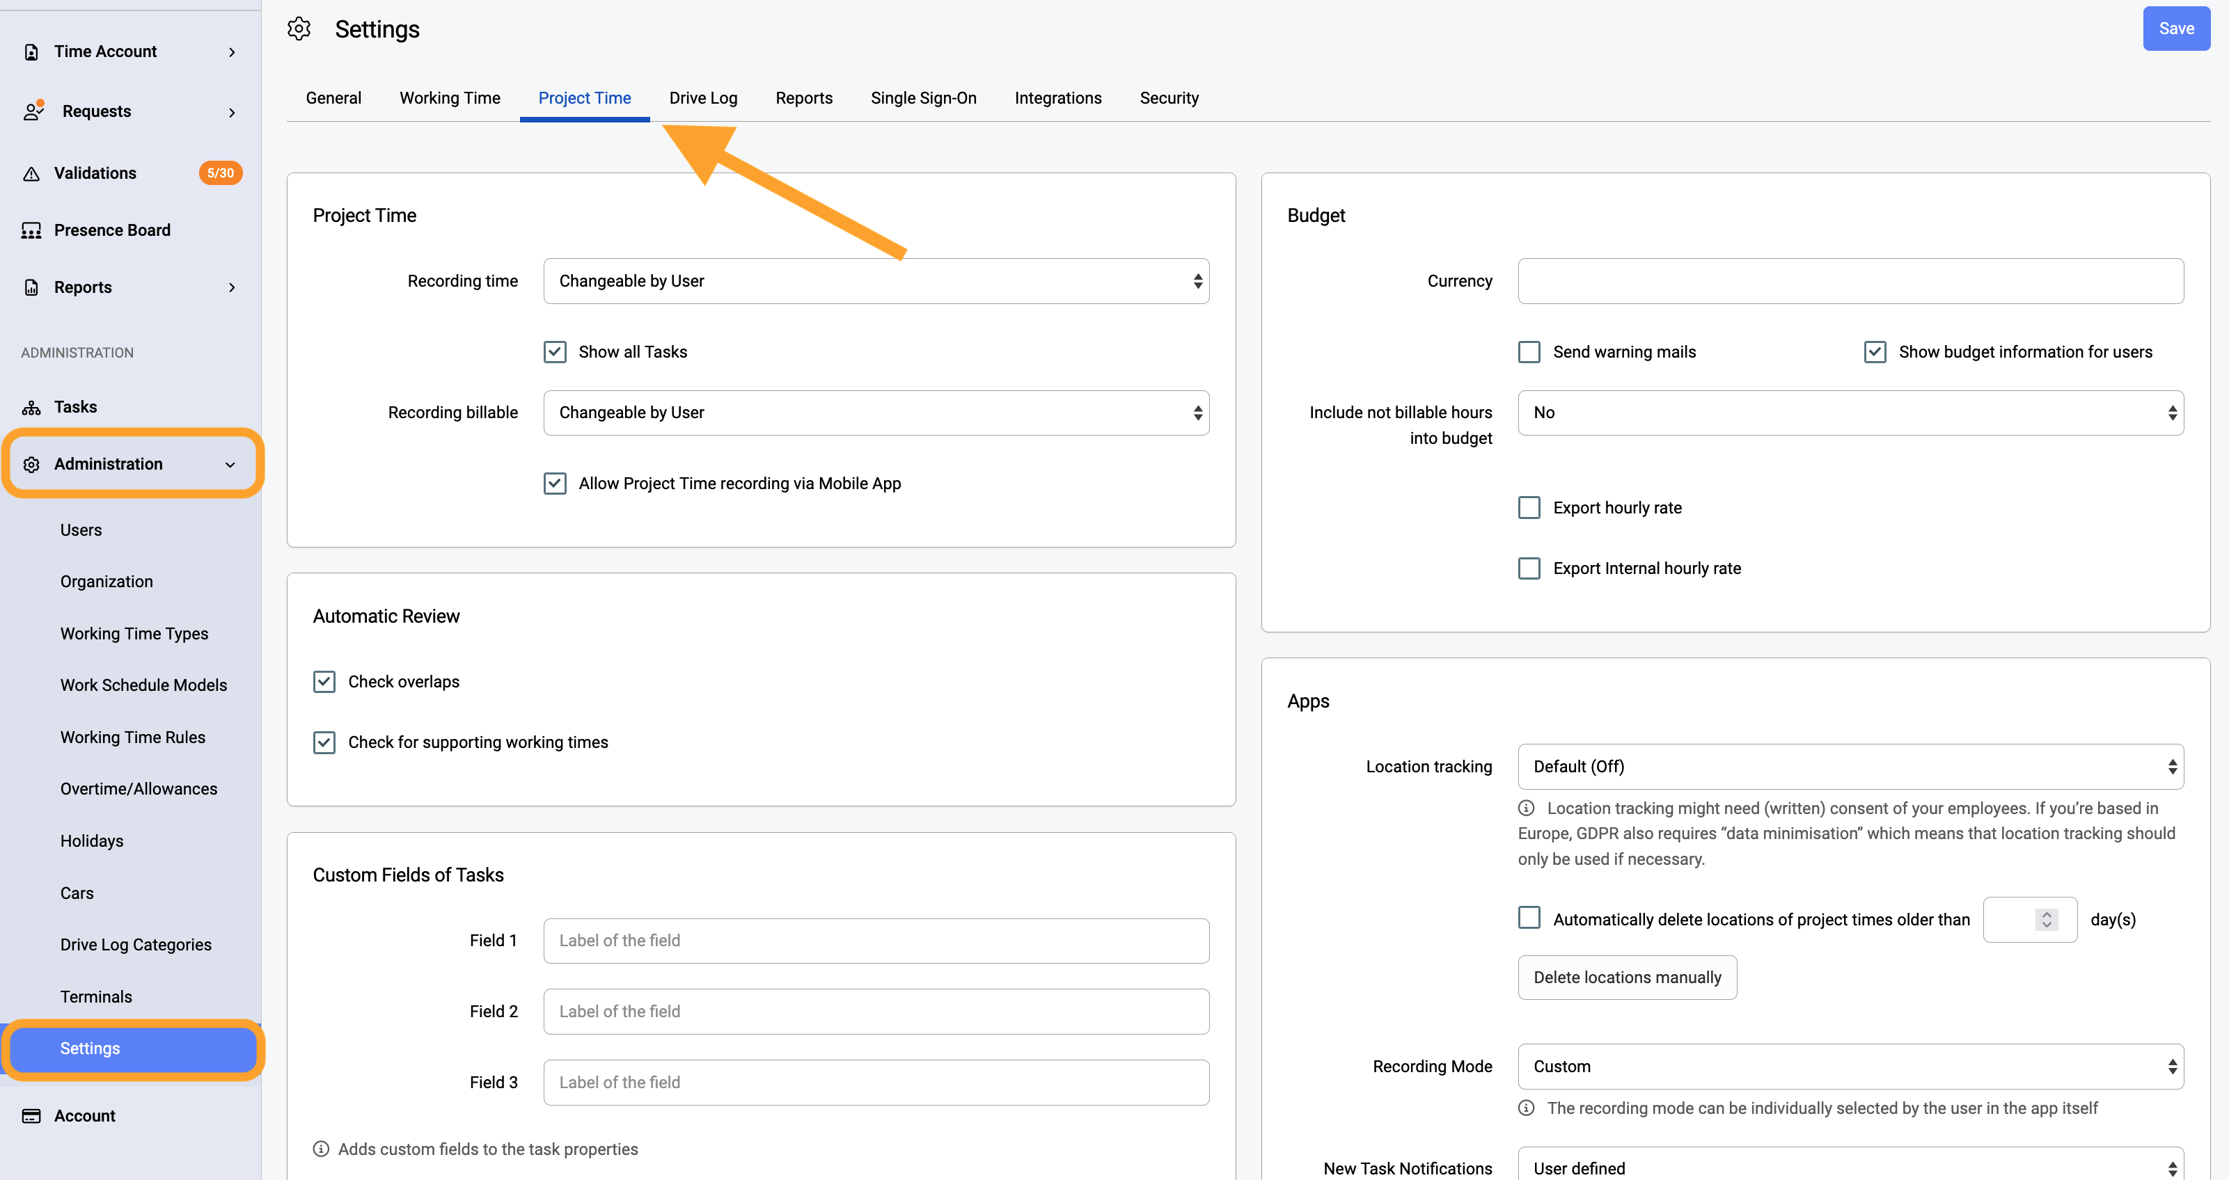Click the 5/30 validations badge
2229x1180 pixels.
tap(220, 173)
